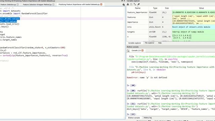Close the Feature Selection.py tab
215x121 pixels.
(17, 4)
